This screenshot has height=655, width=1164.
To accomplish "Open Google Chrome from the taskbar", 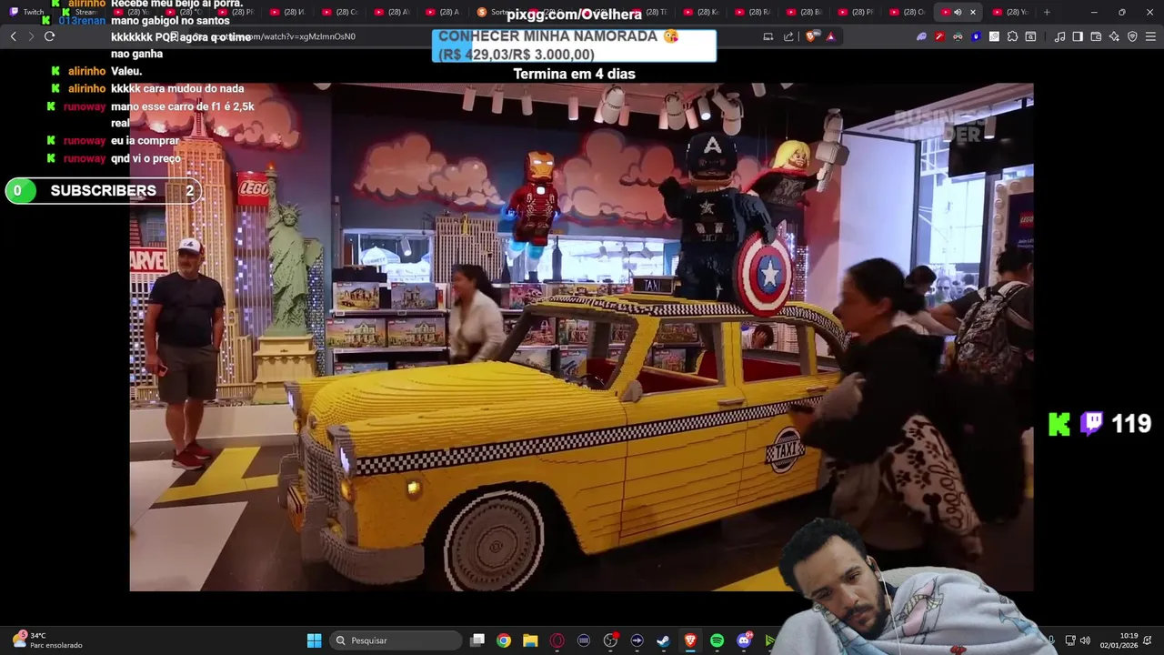I will pos(504,640).
